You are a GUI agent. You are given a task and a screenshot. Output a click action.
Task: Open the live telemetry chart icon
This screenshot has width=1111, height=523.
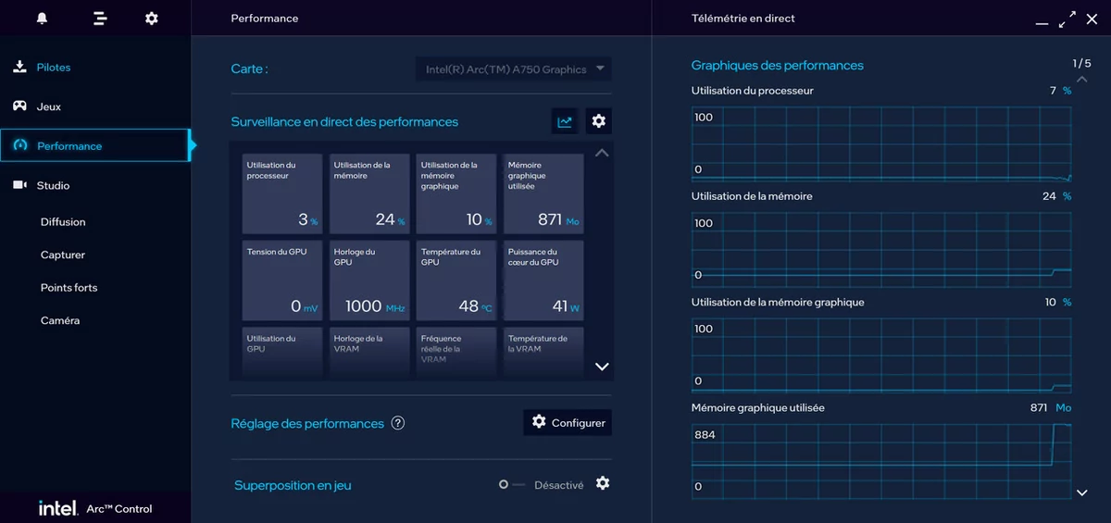(565, 121)
